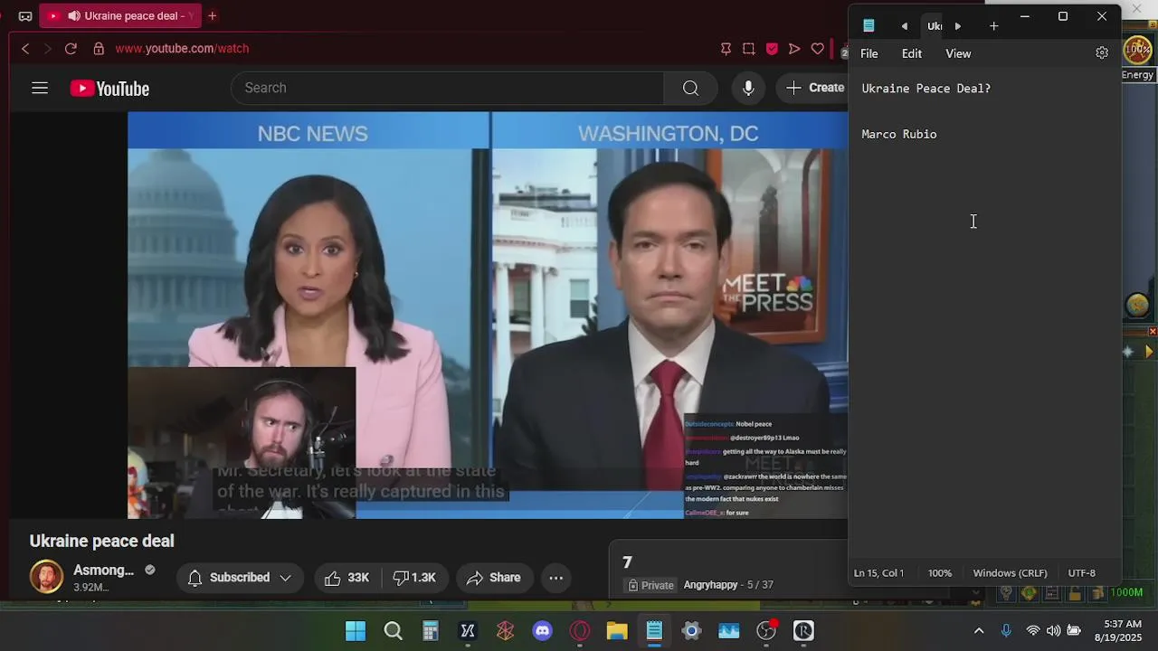Like the video with 33K thumbs up
Image resolution: width=1158 pixels, height=651 pixels.
pos(346,578)
